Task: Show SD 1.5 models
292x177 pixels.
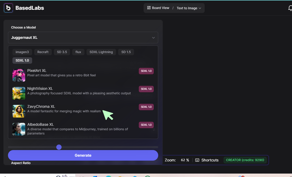Action: coord(126,52)
